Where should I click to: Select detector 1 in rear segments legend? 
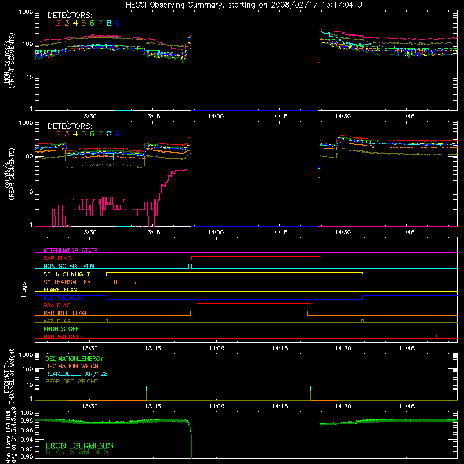(50, 134)
